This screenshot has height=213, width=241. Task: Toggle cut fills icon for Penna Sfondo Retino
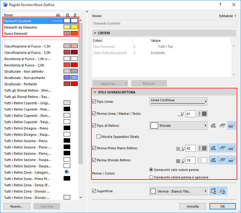(x=231, y=160)
